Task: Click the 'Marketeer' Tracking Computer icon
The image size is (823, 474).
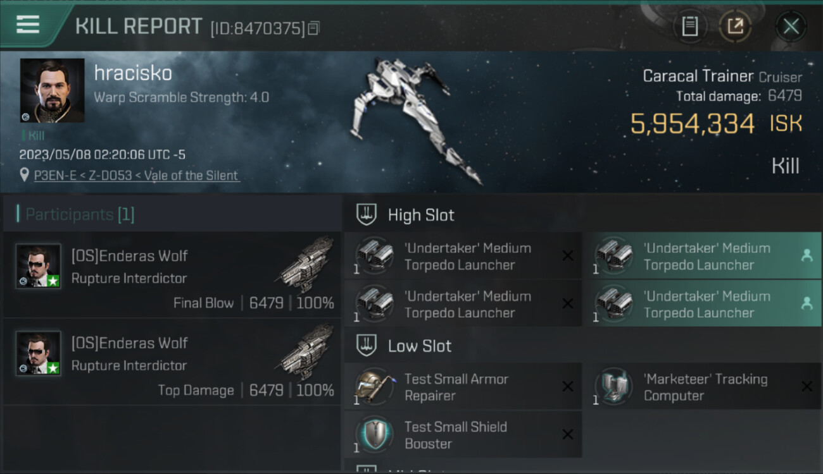Action: tap(613, 387)
